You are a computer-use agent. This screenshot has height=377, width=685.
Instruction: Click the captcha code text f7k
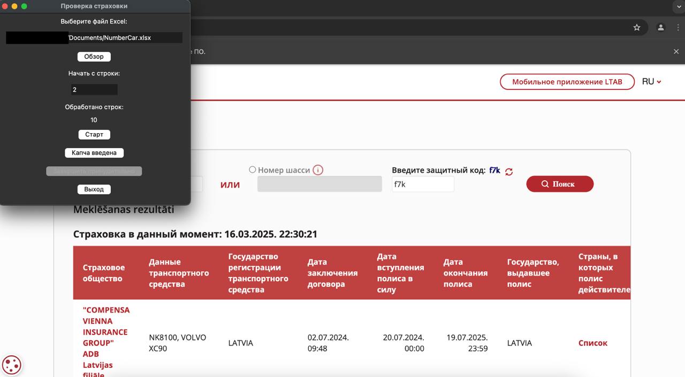tap(494, 171)
